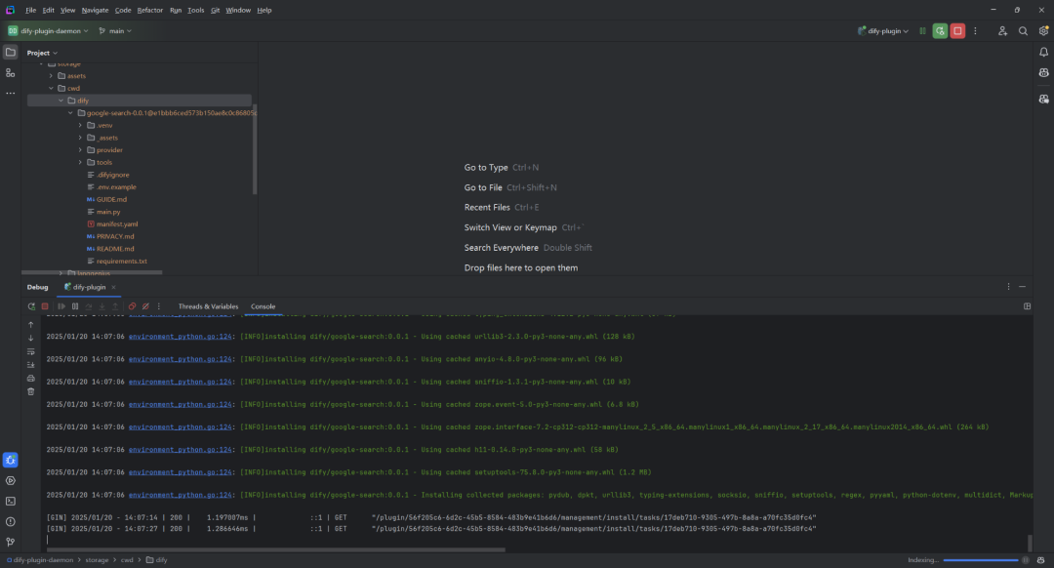Click the console horizontal scrollbar
This screenshot has height=568, width=1054.
point(275,549)
